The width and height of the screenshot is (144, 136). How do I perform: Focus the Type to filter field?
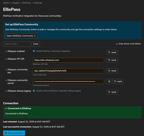17,44
